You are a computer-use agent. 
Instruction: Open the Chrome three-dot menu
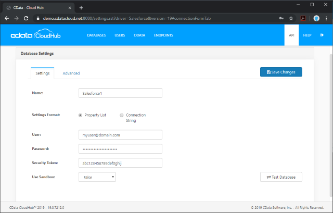326,19
